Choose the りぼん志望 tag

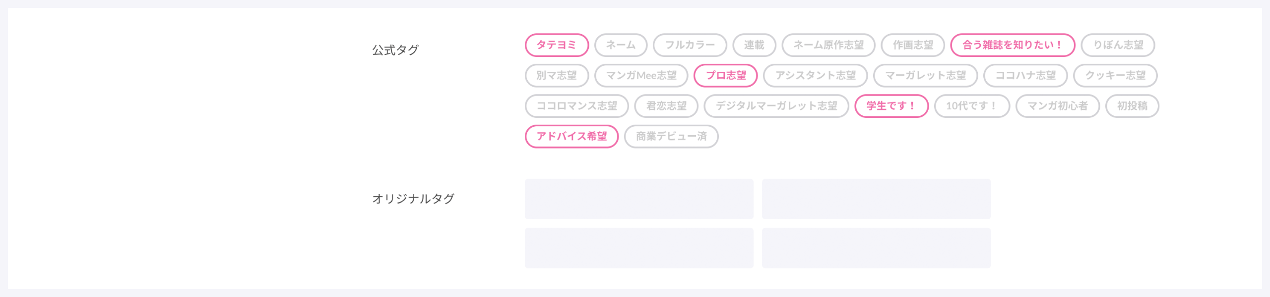1118,45
